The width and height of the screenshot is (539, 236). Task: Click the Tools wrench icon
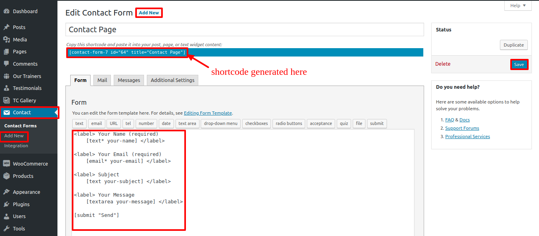(6, 228)
